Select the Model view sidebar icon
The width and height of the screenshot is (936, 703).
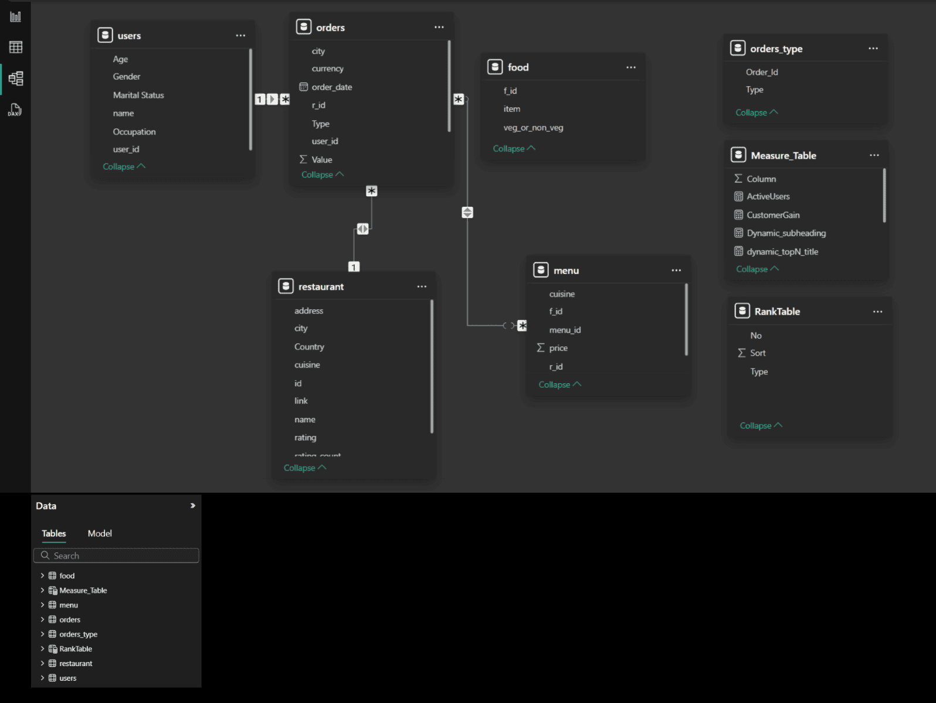pos(16,79)
